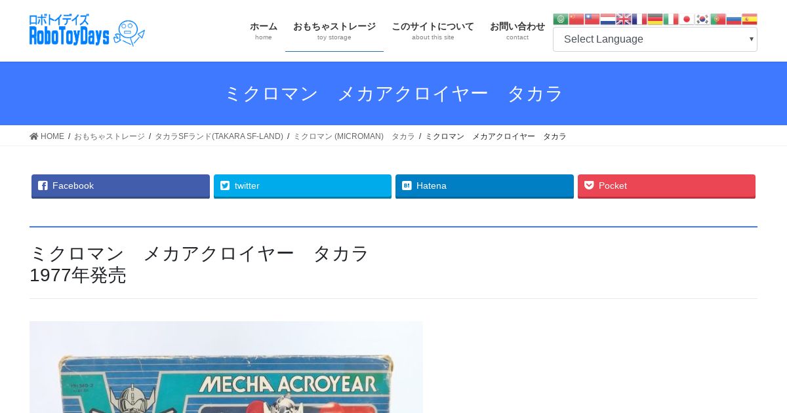Image resolution: width=787 pixels, height=413 pixels.
Task: Select the Taiwan Traditional Chinese flag
Action: point(592,19)
